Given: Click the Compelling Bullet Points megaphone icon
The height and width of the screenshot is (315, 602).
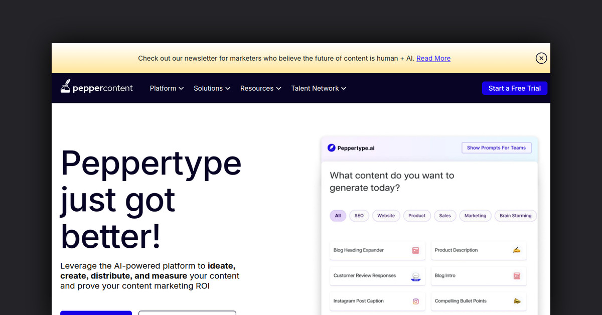Looking at the screenshot, I should click(x=517, y=301).
